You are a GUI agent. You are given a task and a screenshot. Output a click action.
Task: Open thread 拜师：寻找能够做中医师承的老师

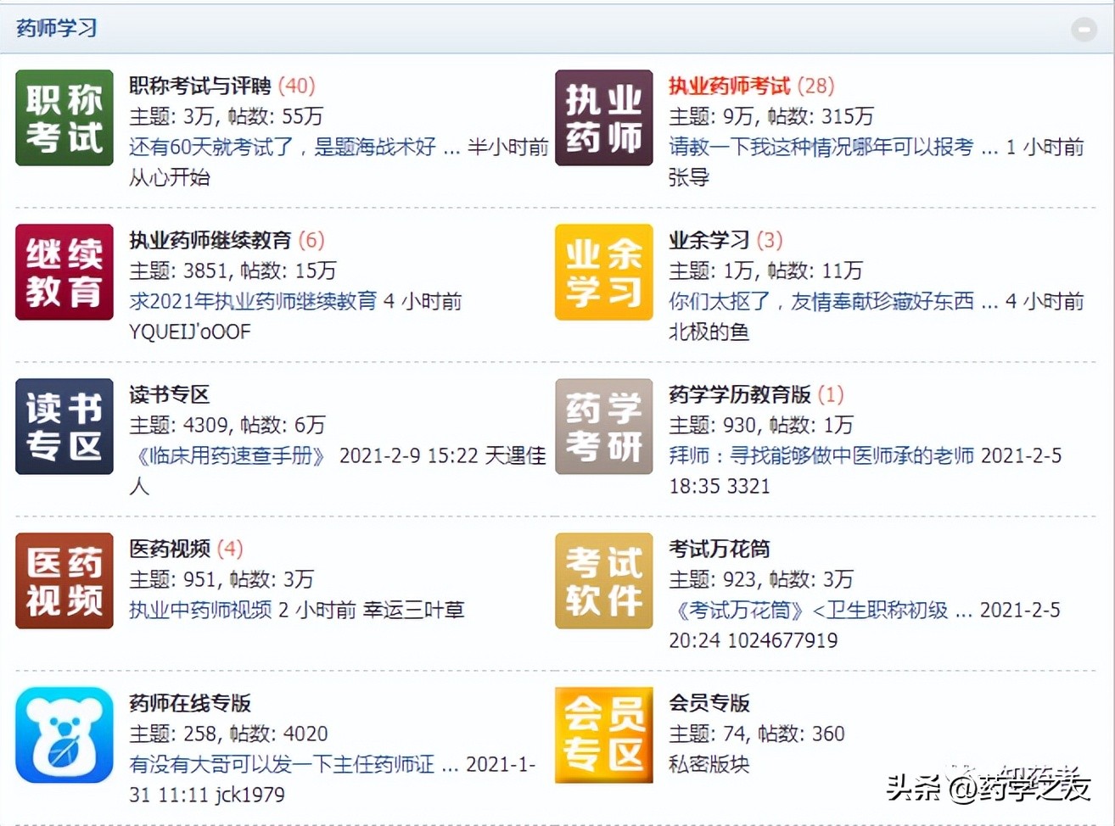[x=823, y=455]
